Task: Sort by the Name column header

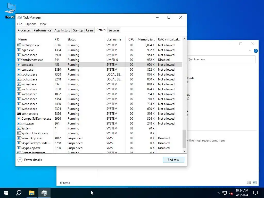Action: point(35,39)
